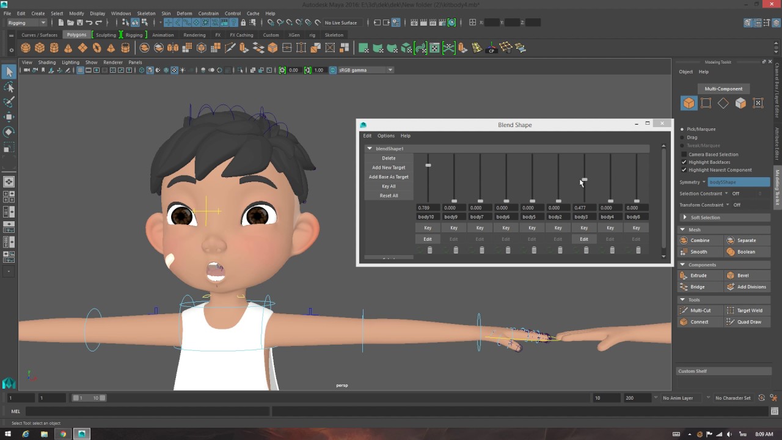Switch to the Sculpting shelf tab
The width and height of the screenshot is (782, 440).
coord(106,35)
